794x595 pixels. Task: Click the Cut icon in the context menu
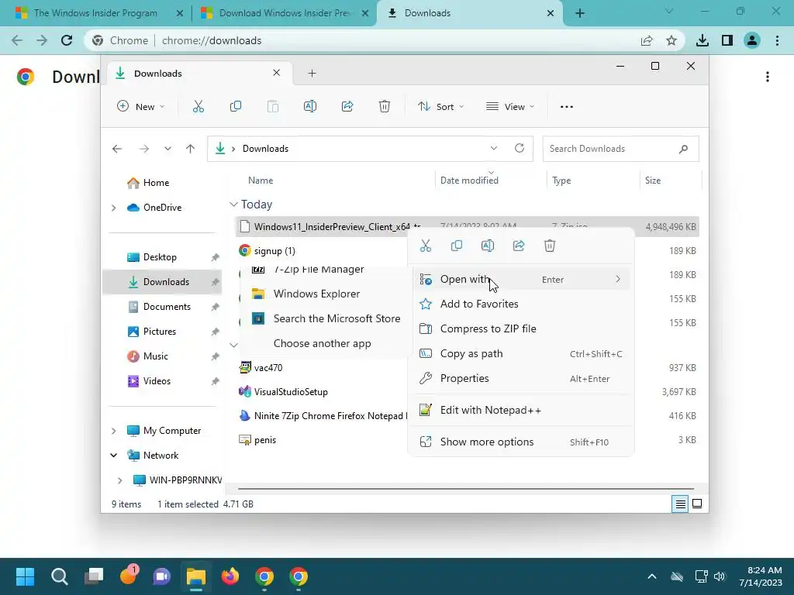coord(426,246)
